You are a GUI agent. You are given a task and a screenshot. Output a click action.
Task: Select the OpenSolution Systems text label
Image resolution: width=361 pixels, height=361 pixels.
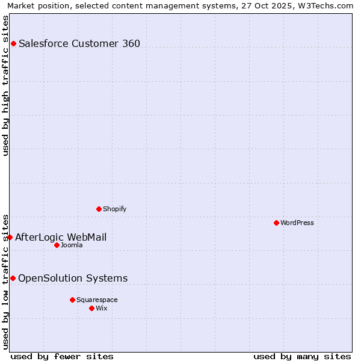[x=73, y=278]
